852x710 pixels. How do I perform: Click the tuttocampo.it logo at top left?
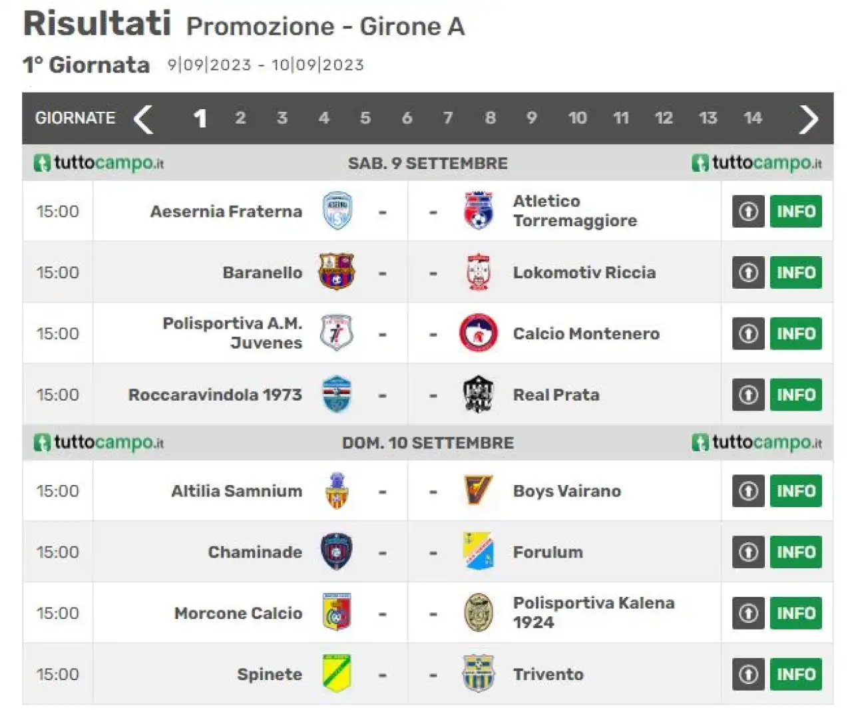point(99,163)
